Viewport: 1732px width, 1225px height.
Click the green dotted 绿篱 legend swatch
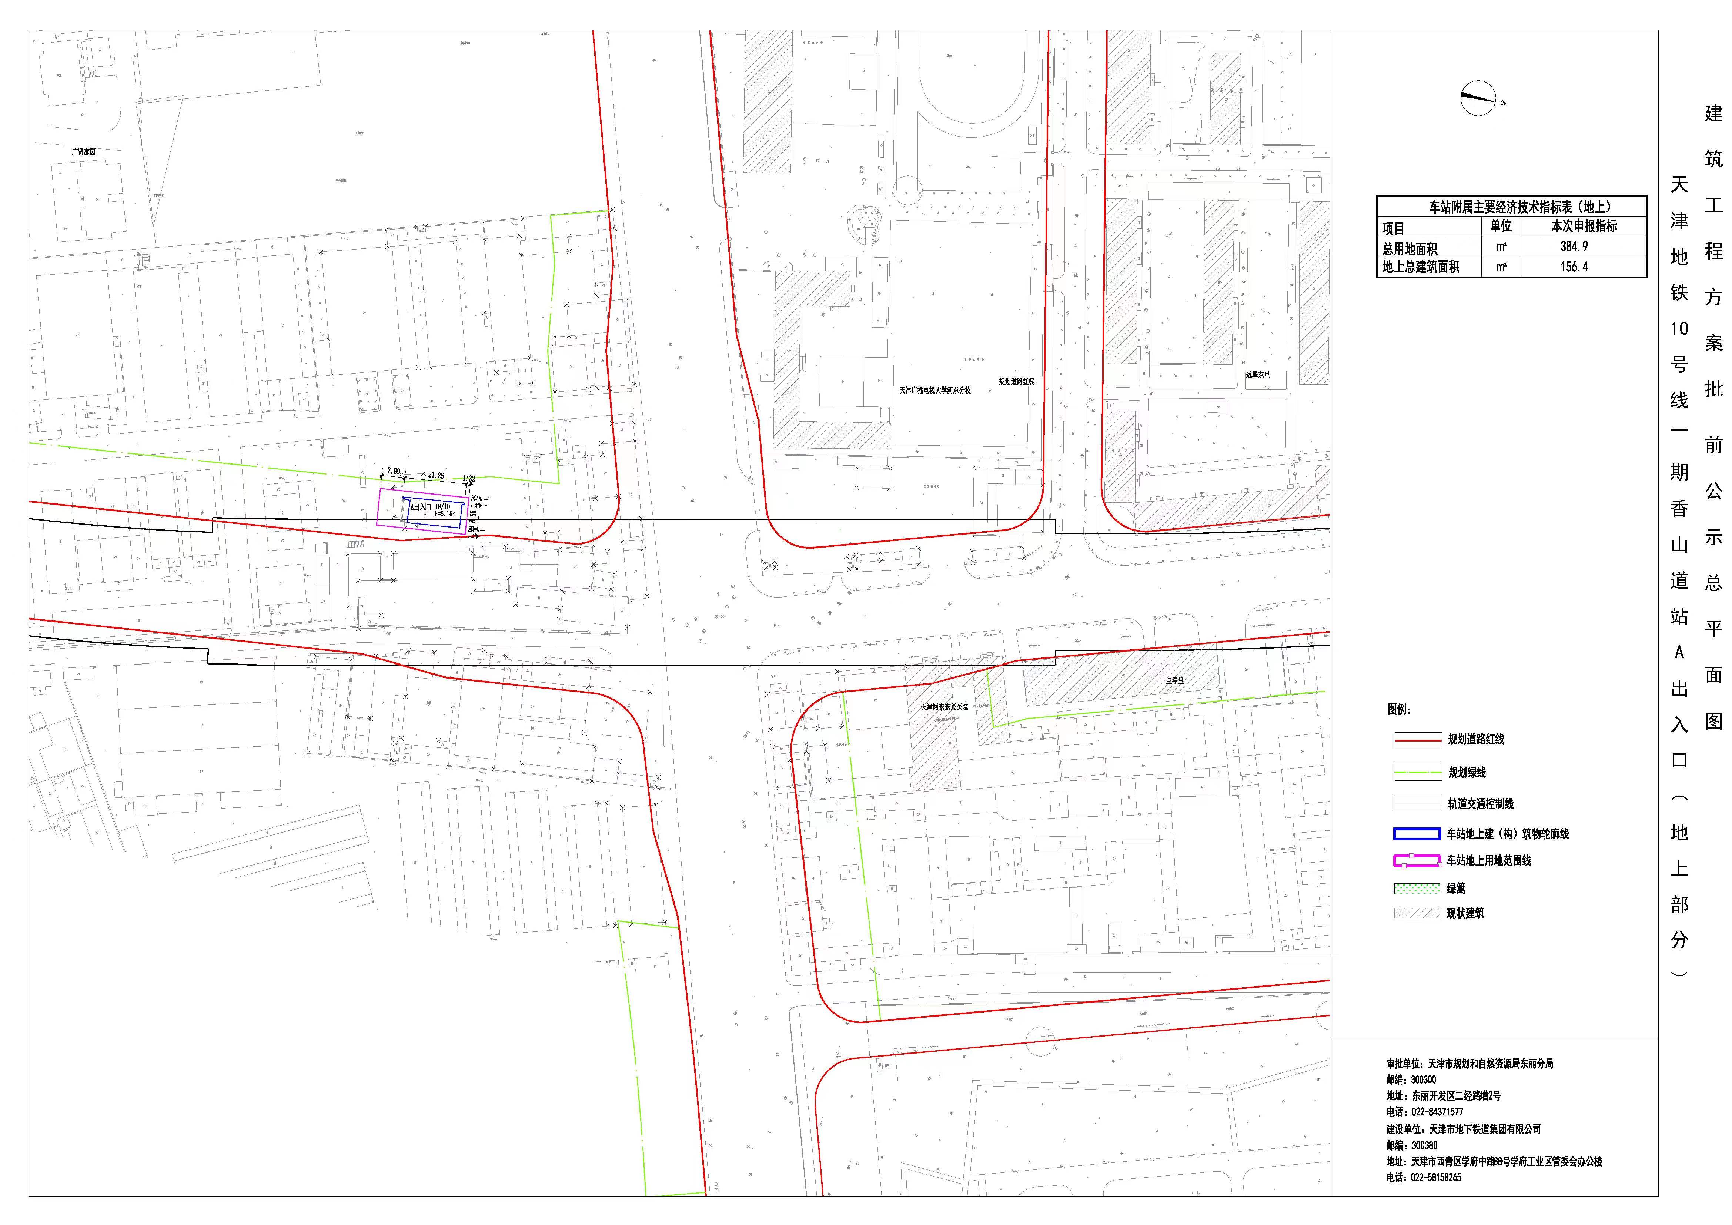[x=1417, y=888]
